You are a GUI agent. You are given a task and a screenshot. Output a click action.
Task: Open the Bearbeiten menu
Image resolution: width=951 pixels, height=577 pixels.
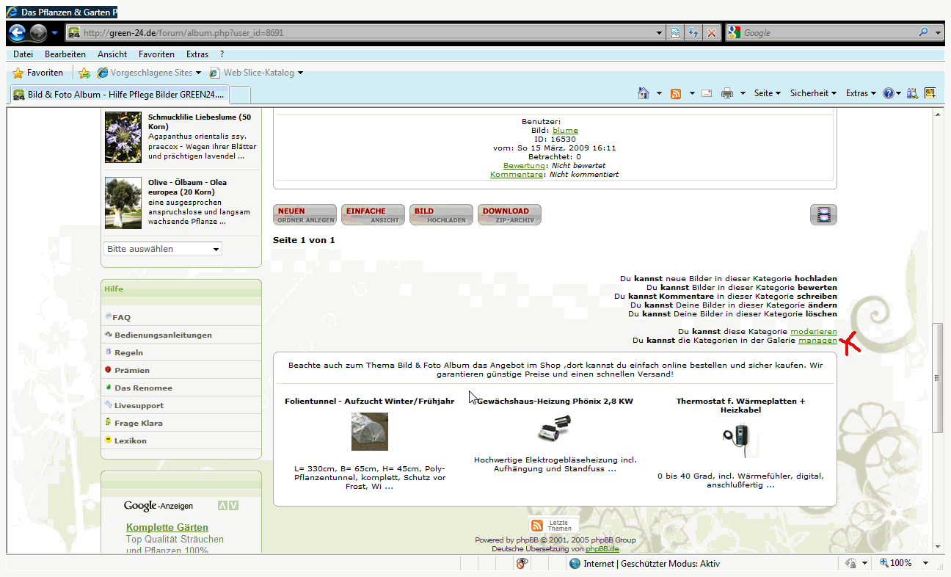(65, 54)
